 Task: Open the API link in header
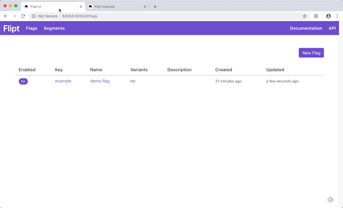click(x=332, y=28)
